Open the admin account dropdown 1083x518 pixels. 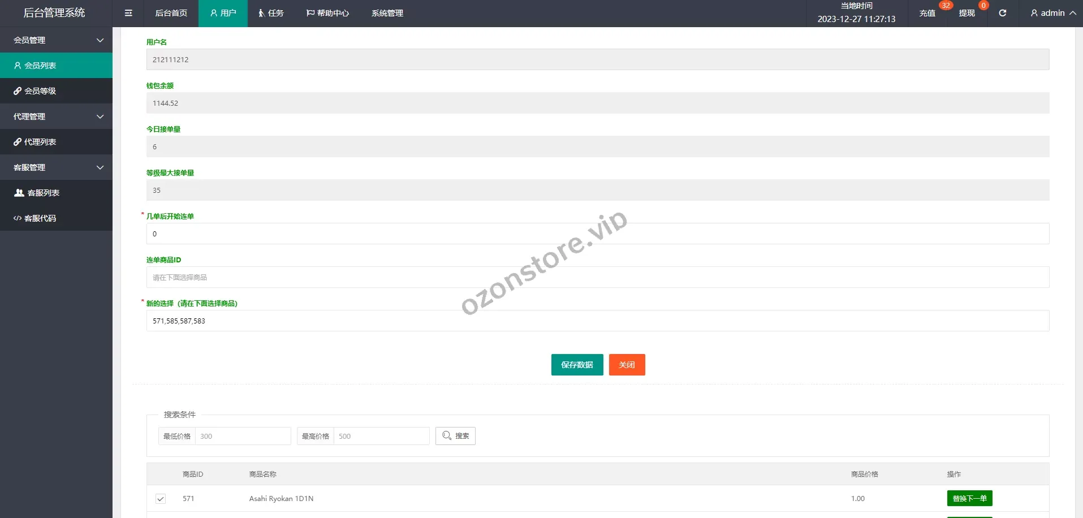click(x=1052, y=13)
